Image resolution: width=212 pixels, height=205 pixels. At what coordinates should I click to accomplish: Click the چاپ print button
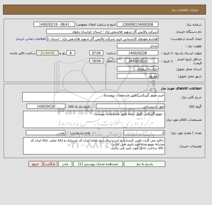pos(65,164)
